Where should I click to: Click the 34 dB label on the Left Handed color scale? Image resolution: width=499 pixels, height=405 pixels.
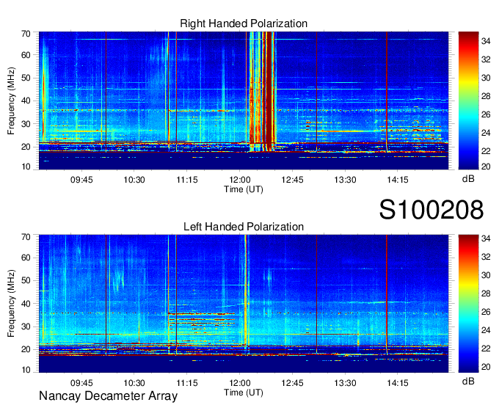(x=486, y=238)
